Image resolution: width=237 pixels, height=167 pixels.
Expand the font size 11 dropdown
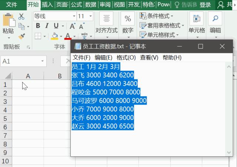click(x=90, y=16)
